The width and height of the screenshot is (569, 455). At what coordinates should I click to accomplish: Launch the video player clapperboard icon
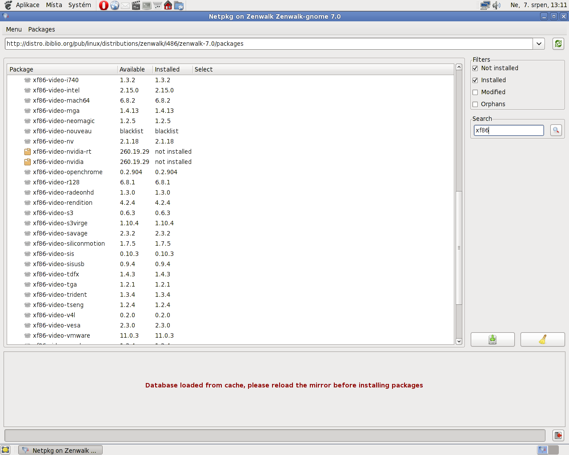pos(136,5)
